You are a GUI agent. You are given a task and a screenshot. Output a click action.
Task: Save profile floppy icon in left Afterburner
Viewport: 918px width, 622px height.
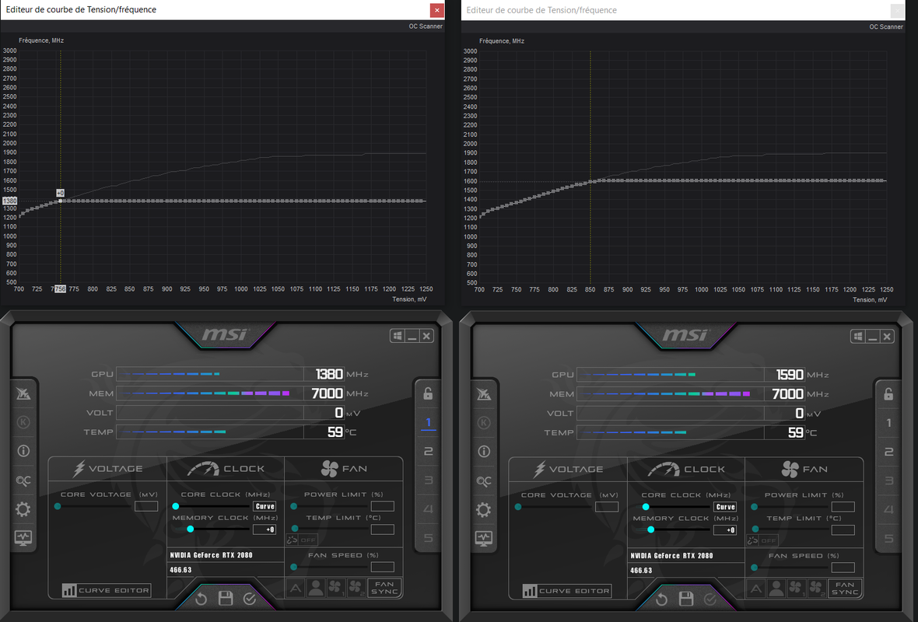pyautogui.click(x=226, y=598)
